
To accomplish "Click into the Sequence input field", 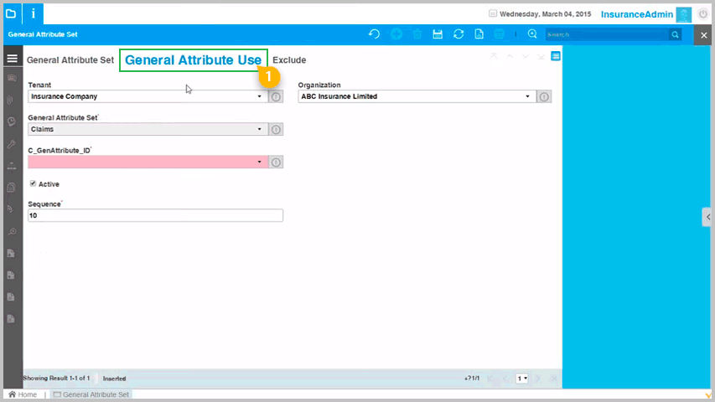I will pos(155,215).
